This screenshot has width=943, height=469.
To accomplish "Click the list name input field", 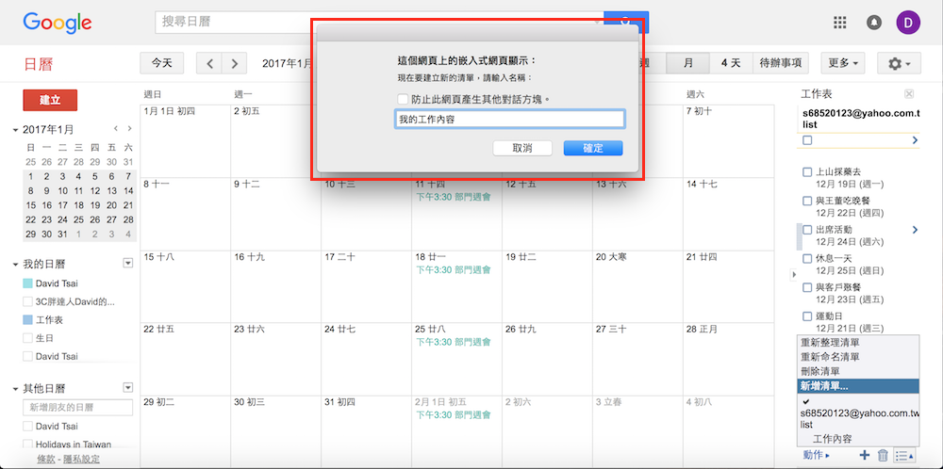I will point(509,120).
